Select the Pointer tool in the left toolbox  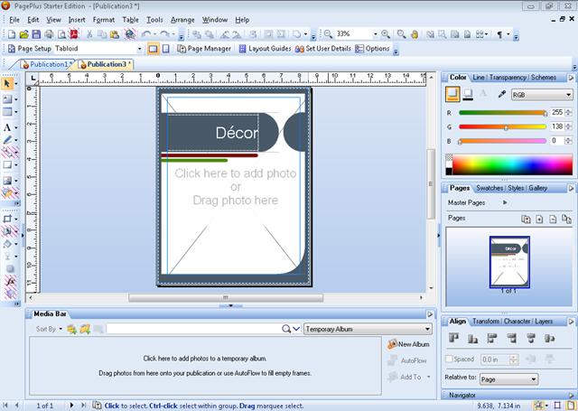7,84
